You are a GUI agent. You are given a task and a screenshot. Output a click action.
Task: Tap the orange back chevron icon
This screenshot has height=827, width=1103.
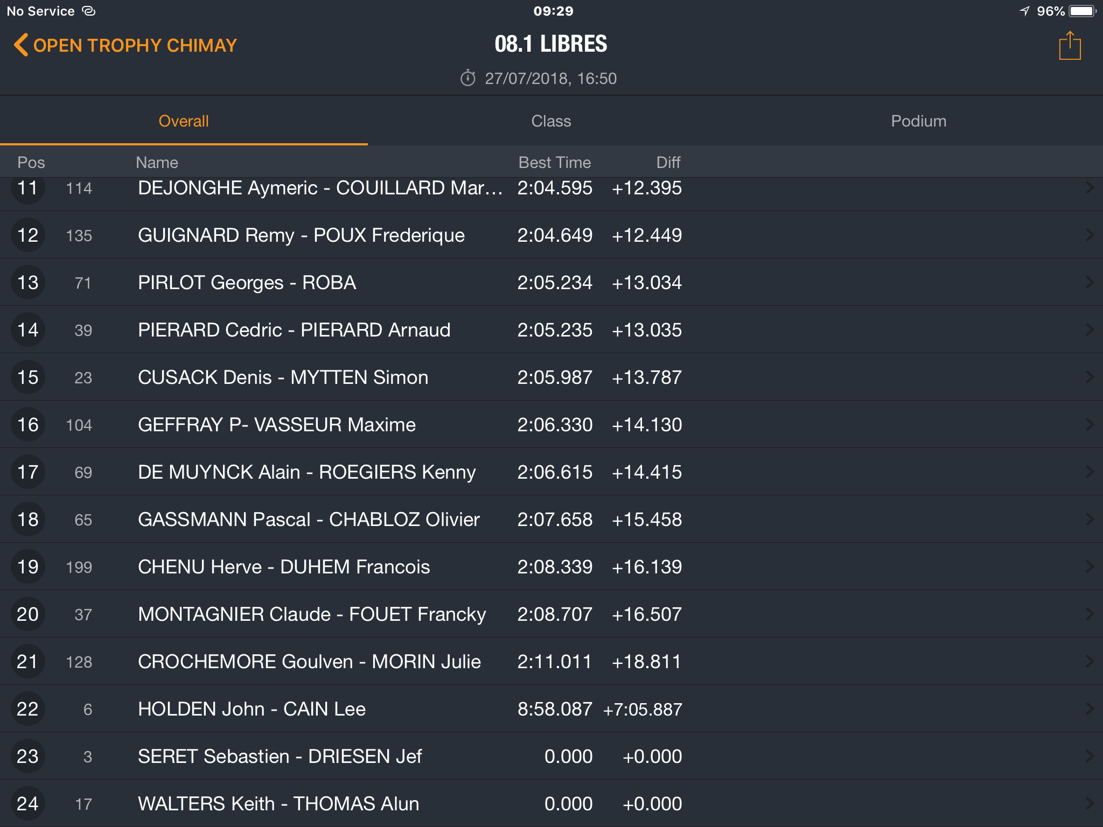[21, 45]
